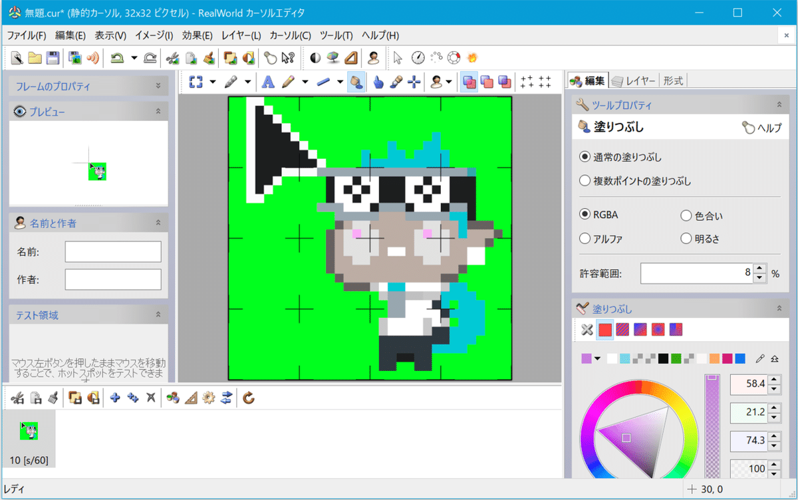Select the diagonal striped pattern fill style
The image size is (798, 500).
pyautogui.click(x=622, y=329)
